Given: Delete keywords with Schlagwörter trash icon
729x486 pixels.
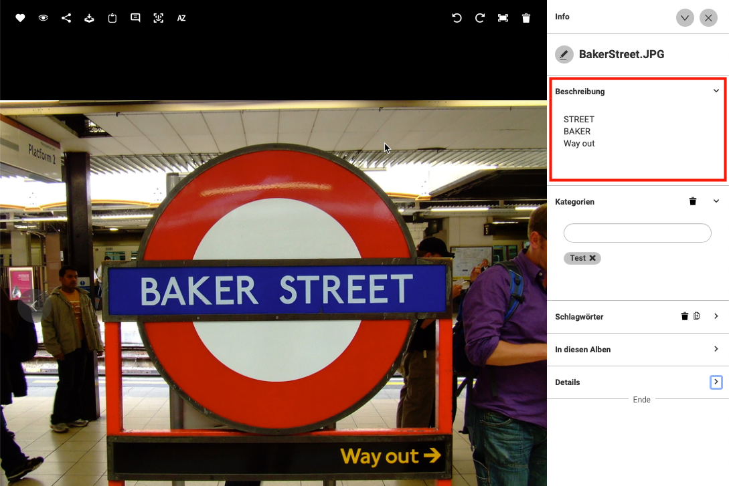Looking at the screenshot, I should tap(684, 316).
